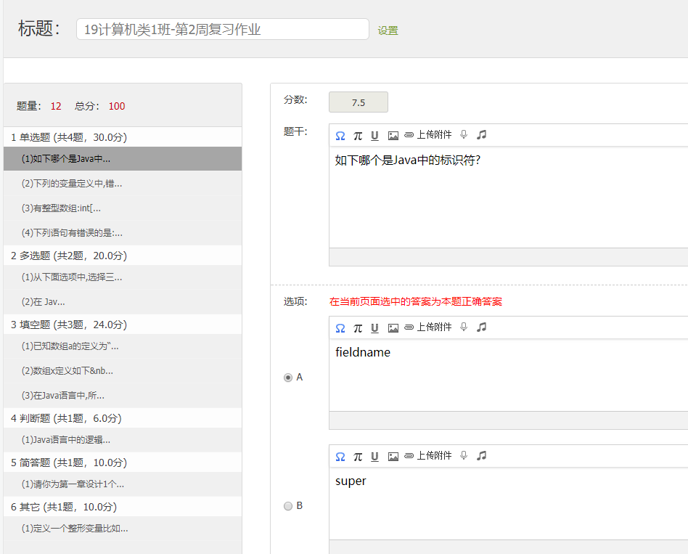Insert image in question stem toolbar

(393, 136)
